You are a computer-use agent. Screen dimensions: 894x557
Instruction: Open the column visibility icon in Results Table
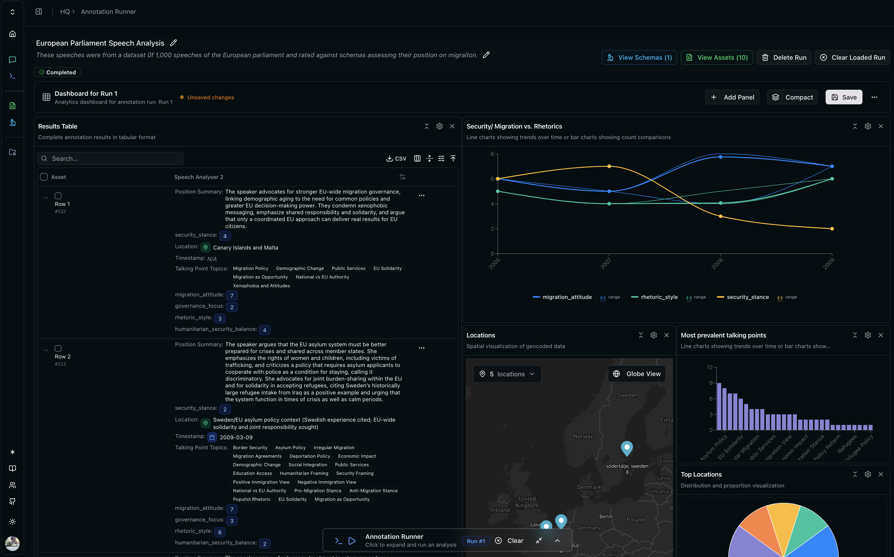(417, 159)
